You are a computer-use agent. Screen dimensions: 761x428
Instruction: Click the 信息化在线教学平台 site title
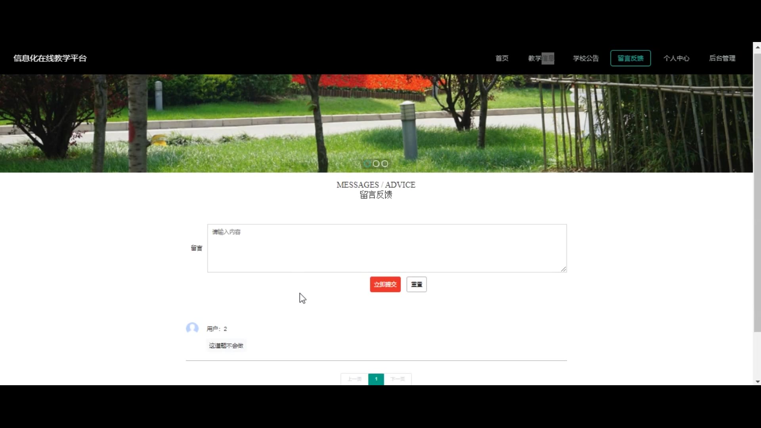coord(50,58)
